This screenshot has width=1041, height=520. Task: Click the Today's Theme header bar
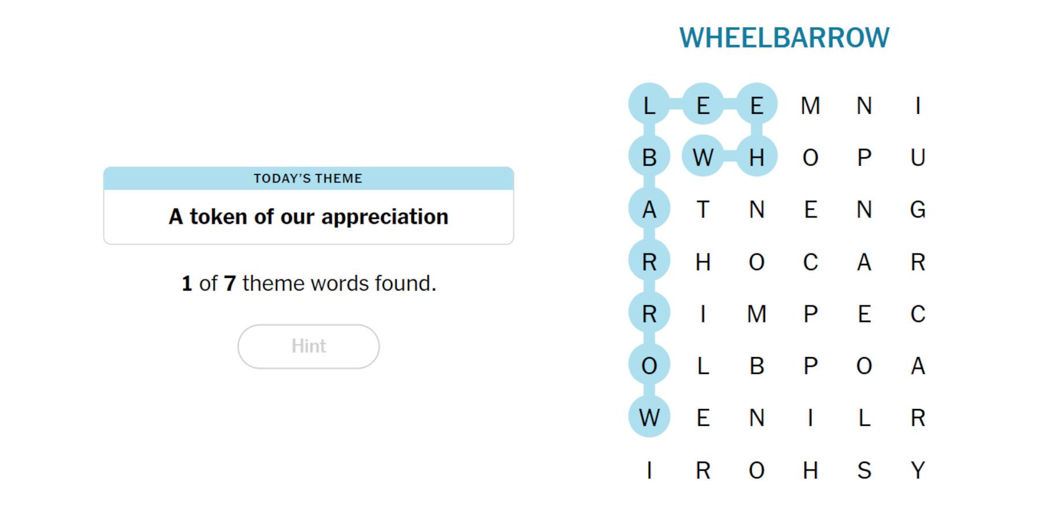(x=308, y=179)
